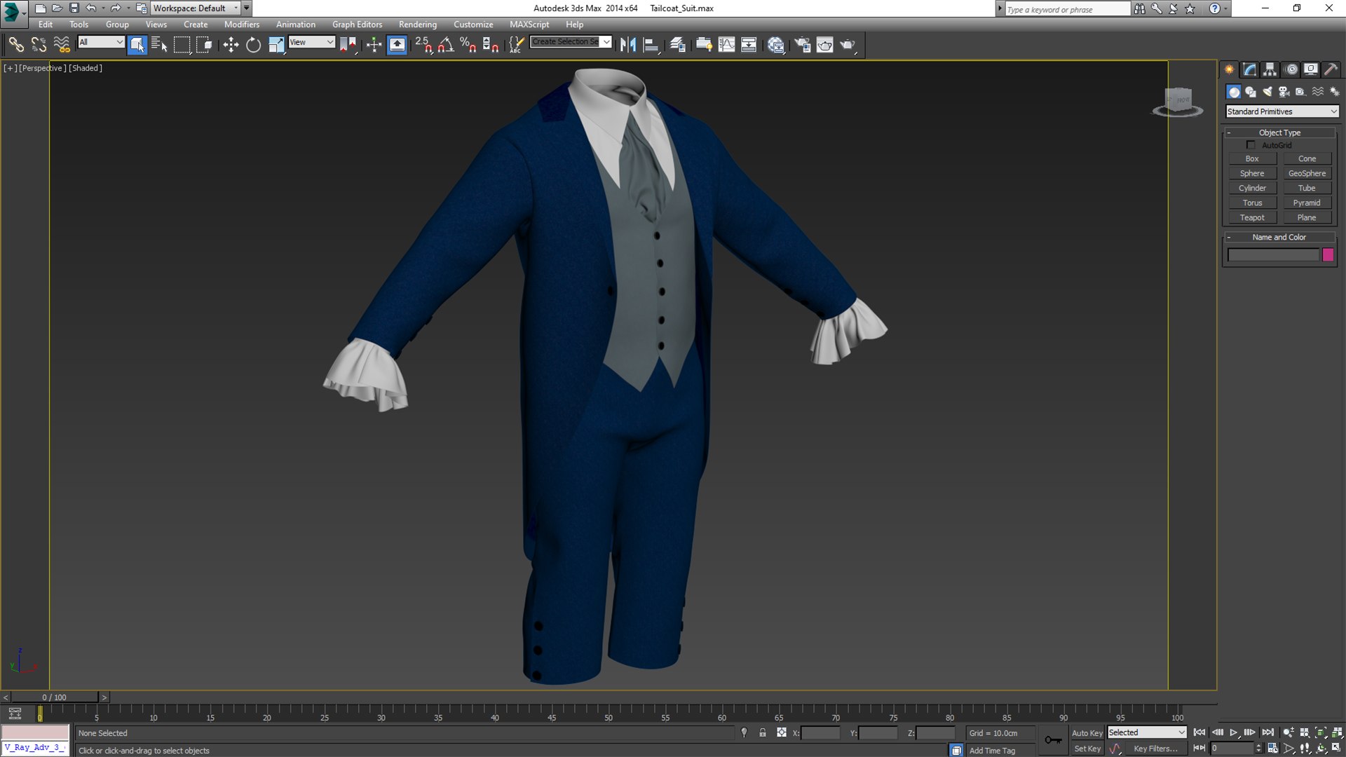Collapse the Name and Color rollout

[x=1279, y=237]
